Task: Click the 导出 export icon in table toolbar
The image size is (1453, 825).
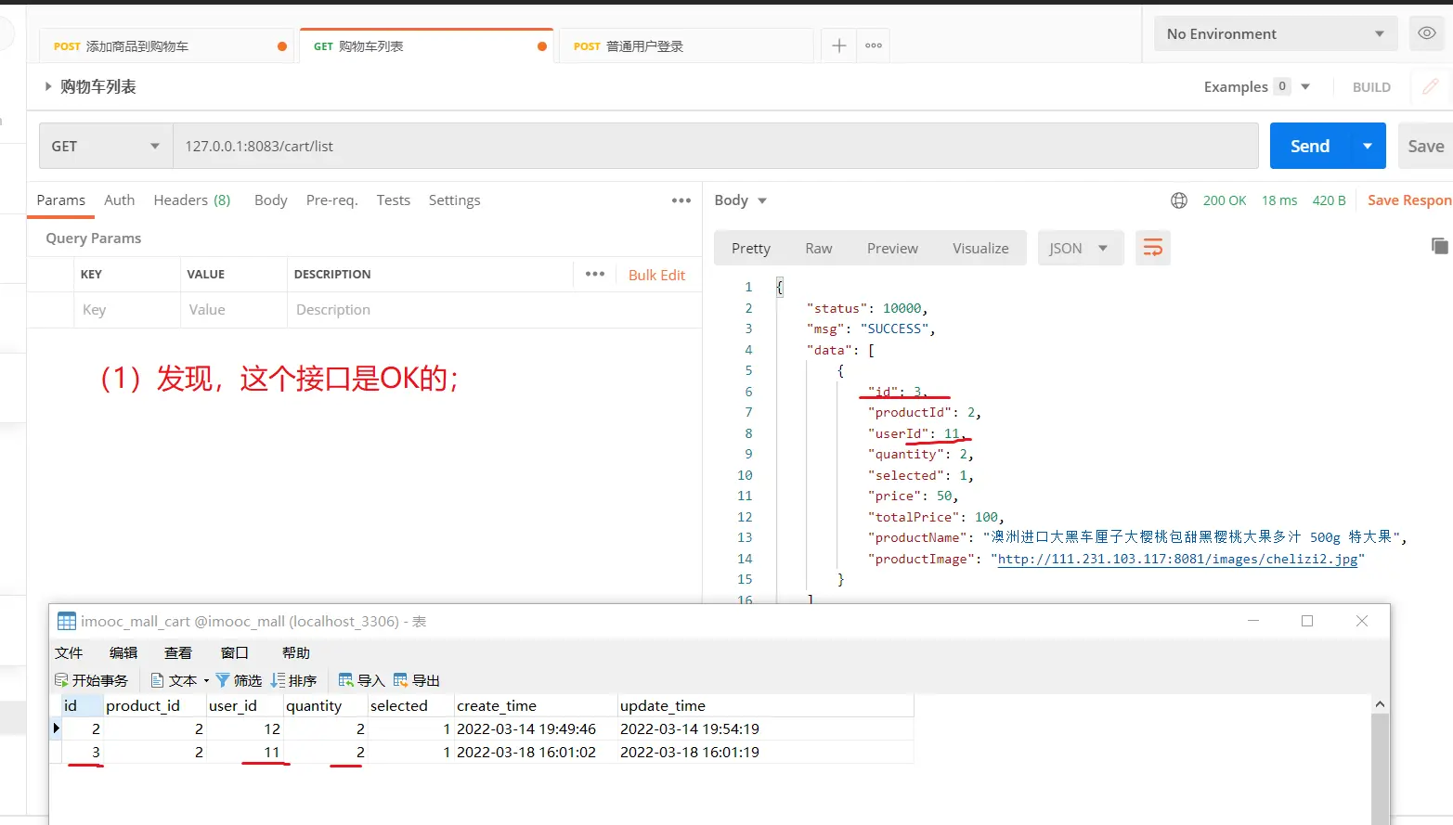Action: (401, 680)
